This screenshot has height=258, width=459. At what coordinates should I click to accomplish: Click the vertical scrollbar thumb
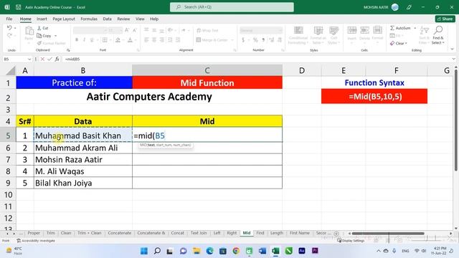pos(456,120)
